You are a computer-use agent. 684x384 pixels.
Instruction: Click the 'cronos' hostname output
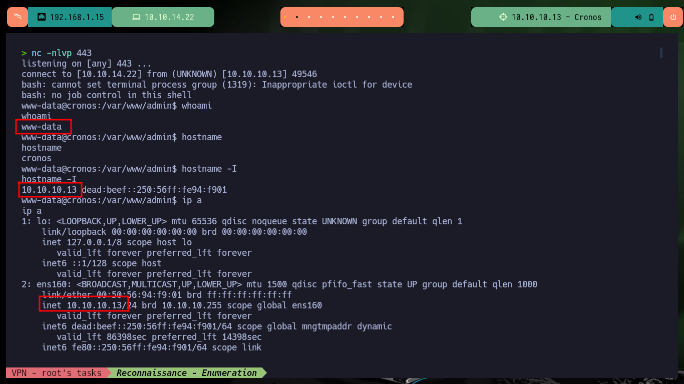click(37, 158)
